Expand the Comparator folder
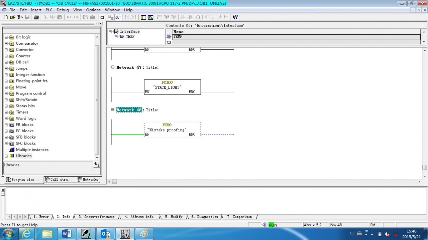The image size is (428, 240). point(6,44)
